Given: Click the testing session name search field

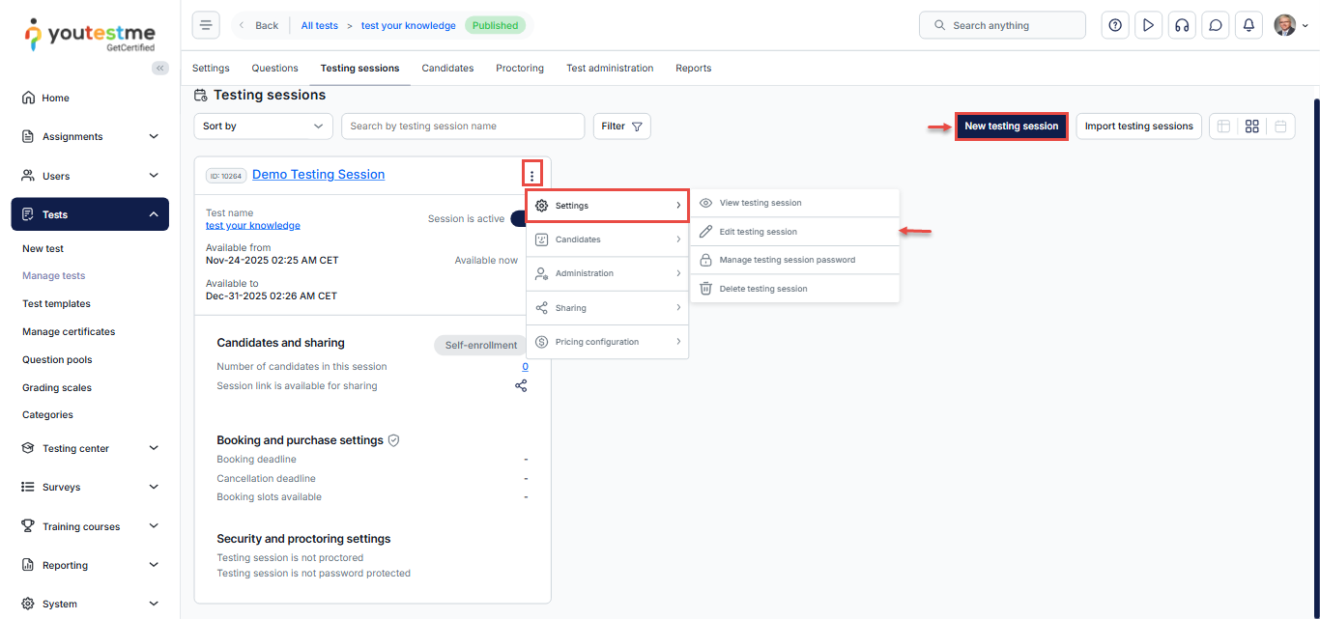Looking at the screenshot, I should pos(462,127).
